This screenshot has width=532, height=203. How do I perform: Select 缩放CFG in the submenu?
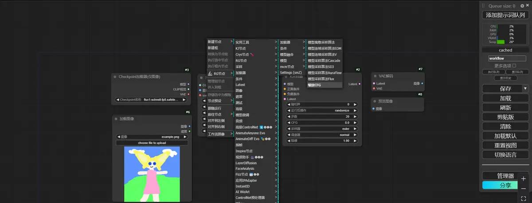pos(324,85)
